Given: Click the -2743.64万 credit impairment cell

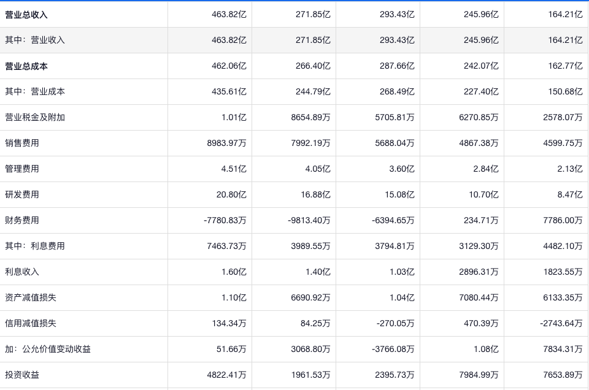Looking at the screenshot, I should coord(560,323).
